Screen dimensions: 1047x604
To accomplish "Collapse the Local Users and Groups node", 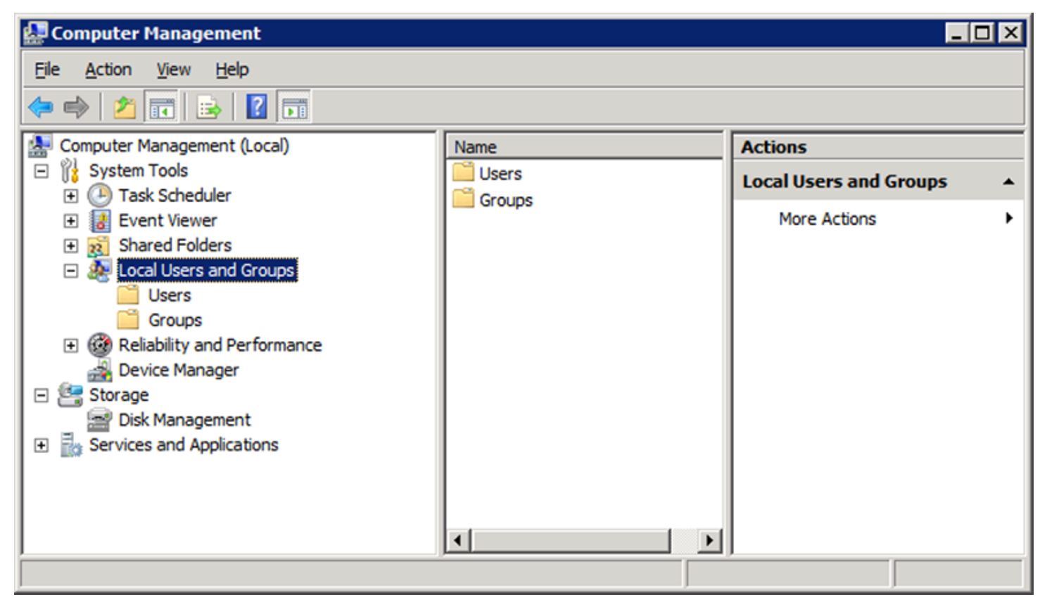I will point(71,271).
